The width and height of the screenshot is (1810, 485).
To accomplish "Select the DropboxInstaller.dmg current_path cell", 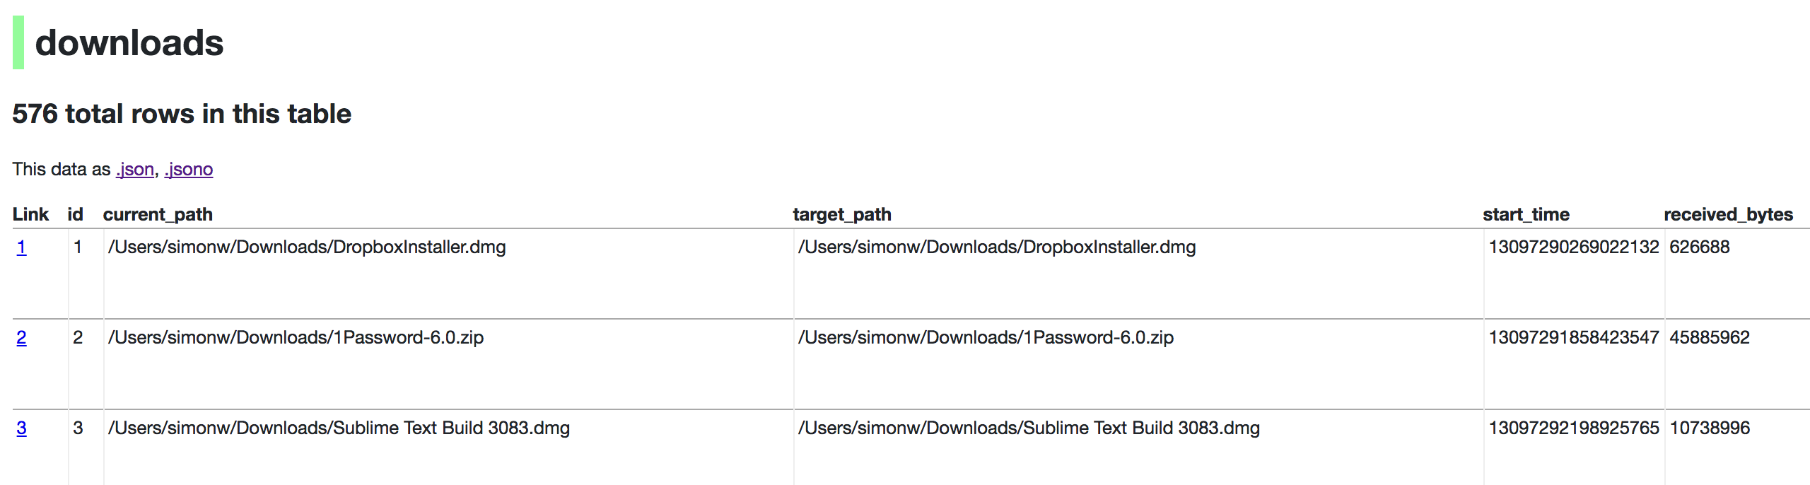I will tap(307, 247).
